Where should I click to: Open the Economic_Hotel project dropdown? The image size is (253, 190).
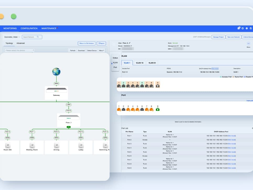point(12,37)
